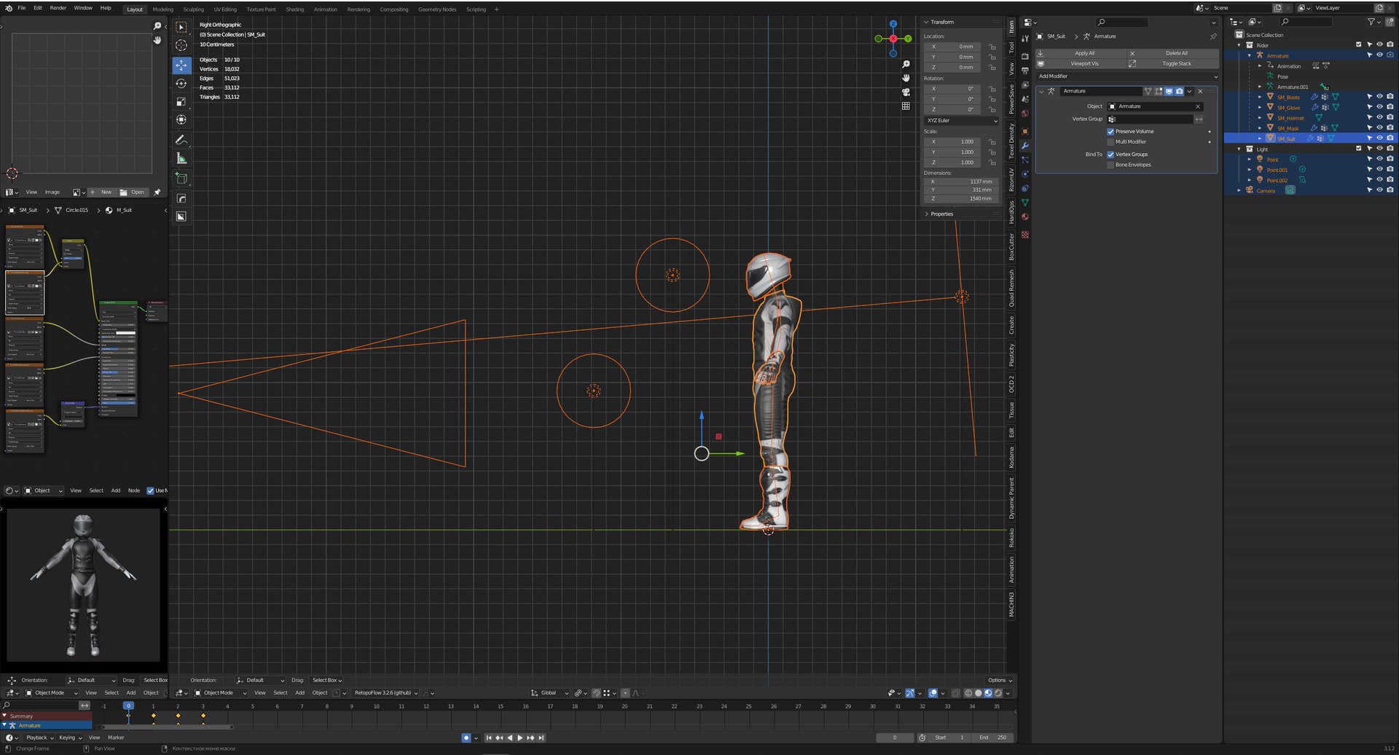
Task: Toggle Preserve Volume checkbox
Action: [1110, 131]
